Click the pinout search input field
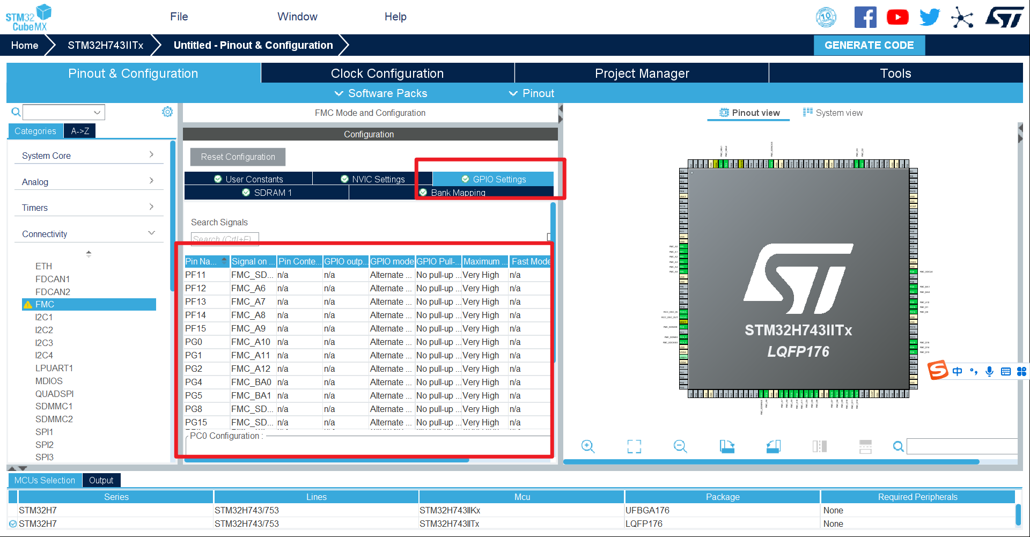Screen dimensions: 1030x537 point(962,446)
